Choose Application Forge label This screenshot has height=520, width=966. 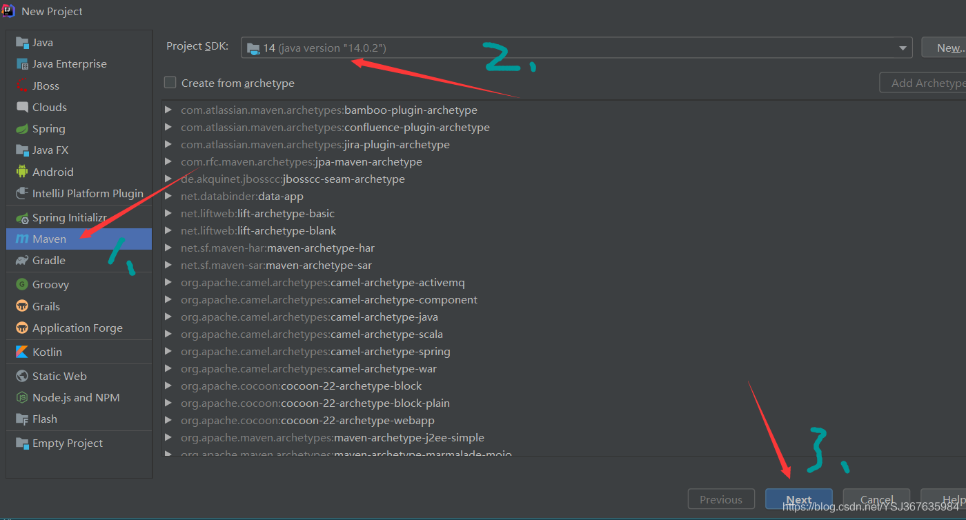coord(77,328)
